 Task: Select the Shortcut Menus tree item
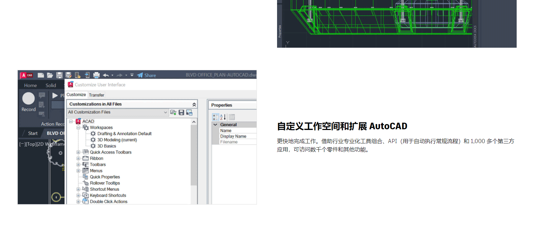[x=104, y=189]
